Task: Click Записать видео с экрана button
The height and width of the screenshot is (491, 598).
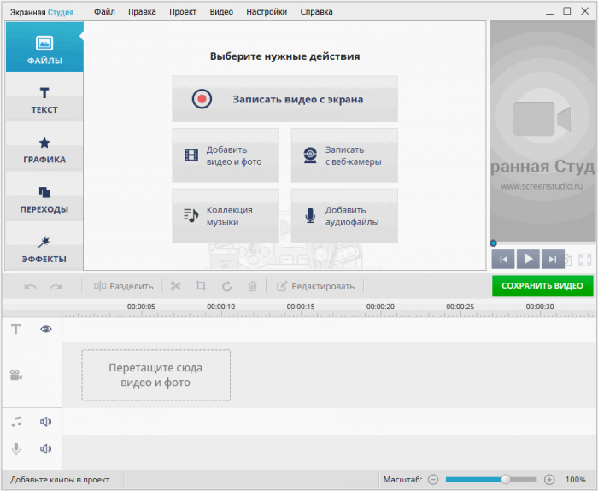Action: 284,99
